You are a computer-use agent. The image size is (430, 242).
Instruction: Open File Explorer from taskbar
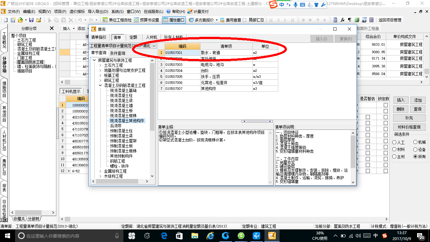[195, 236]
